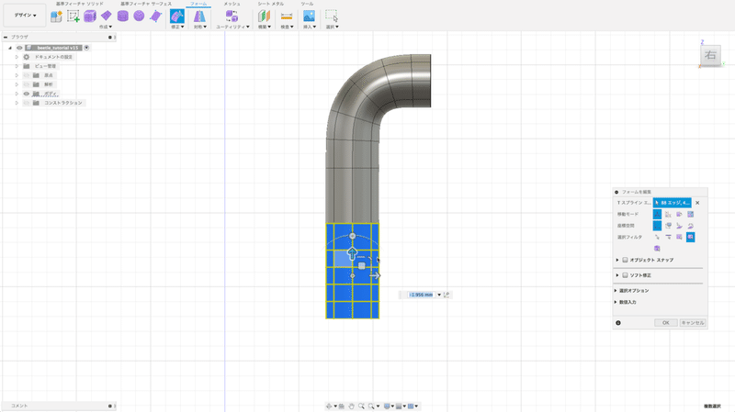735x412 pixels.
Task: Click the Display Settings monitor icon
Action: (387, 406)
